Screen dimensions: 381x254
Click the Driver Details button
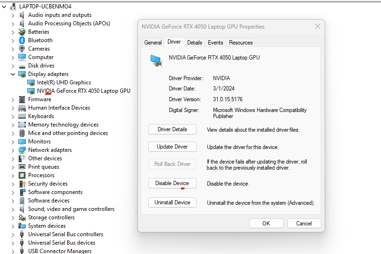(x=172, y=129)
